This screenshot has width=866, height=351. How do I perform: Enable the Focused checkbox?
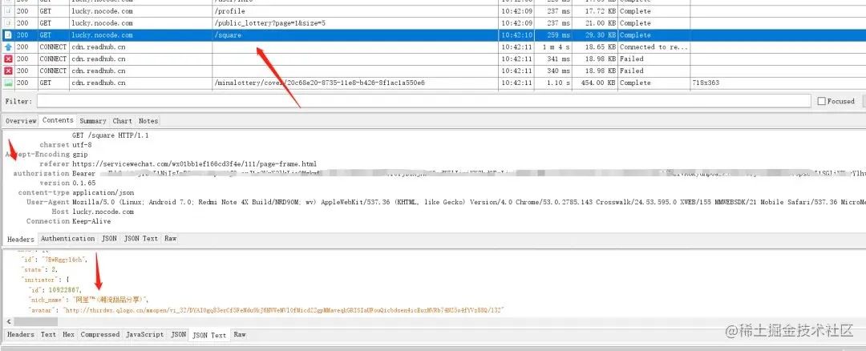[821, 101]
